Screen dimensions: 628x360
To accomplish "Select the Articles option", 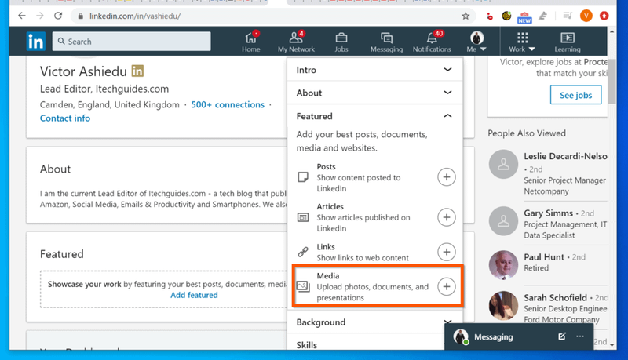I will (374, 217).
